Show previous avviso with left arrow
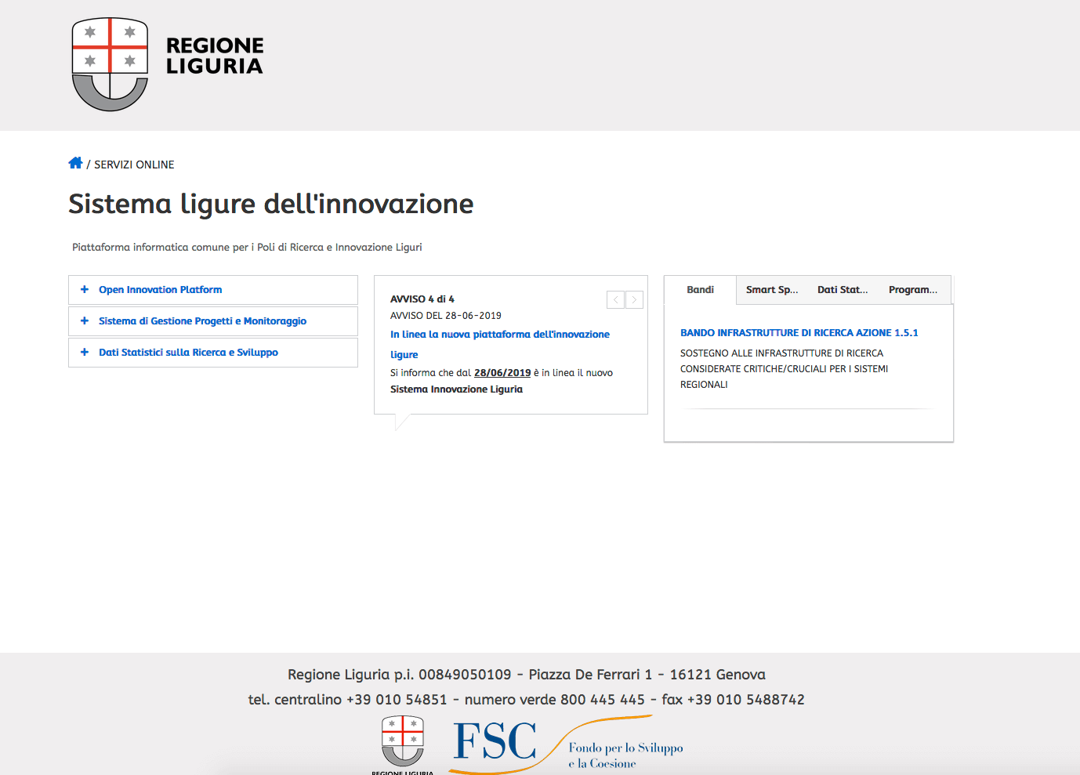This screenshot has height=775, width=1080. point(615,299)
